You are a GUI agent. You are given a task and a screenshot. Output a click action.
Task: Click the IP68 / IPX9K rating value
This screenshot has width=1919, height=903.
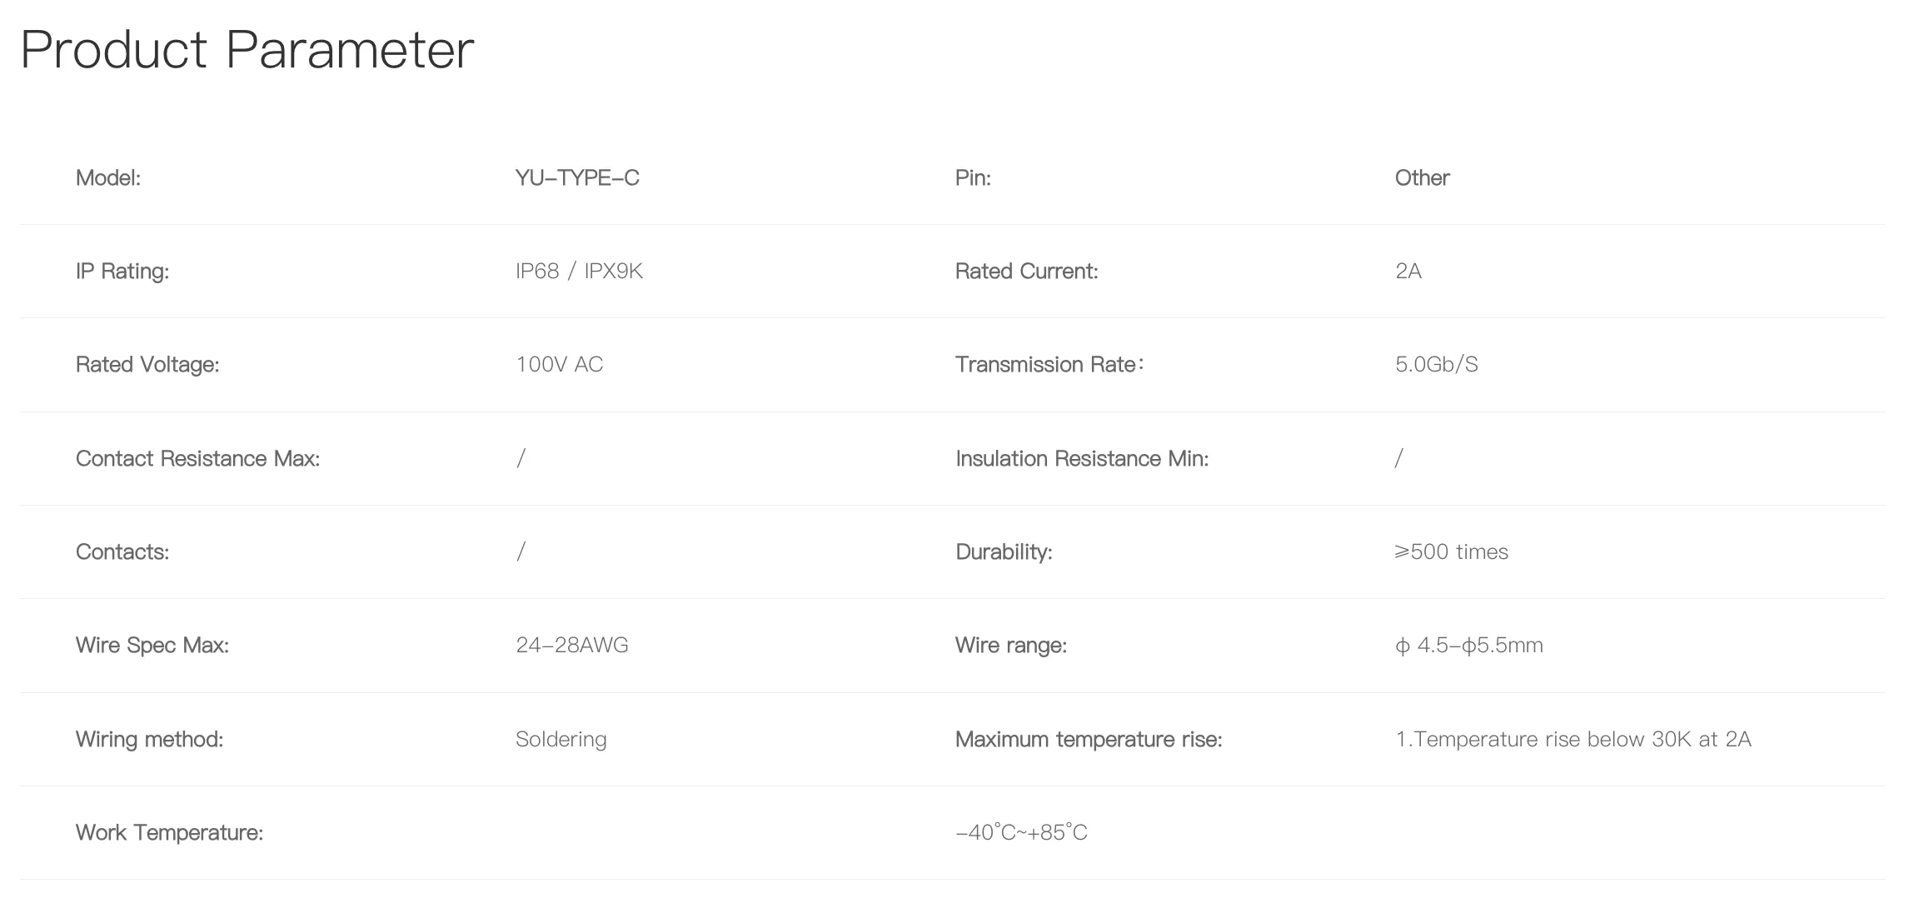[579, 271]
